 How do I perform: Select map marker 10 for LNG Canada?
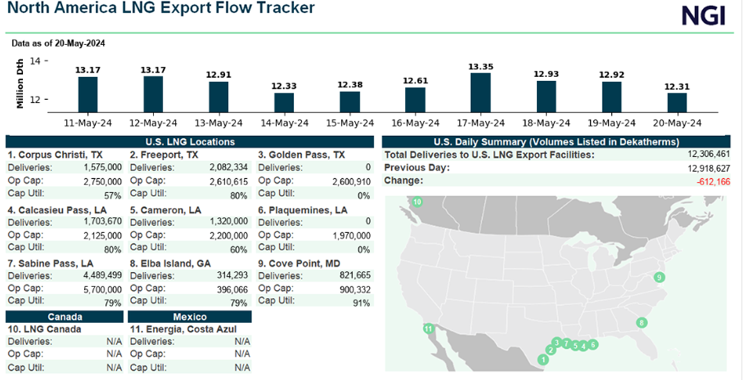click(x=417, y=202)
